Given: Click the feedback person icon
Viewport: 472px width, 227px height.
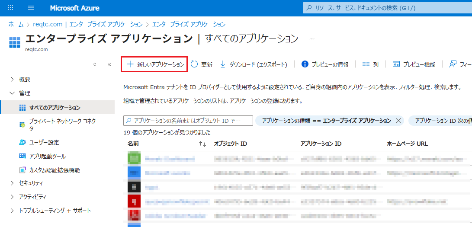Looking at the screenshot, I should pos(453,64).
